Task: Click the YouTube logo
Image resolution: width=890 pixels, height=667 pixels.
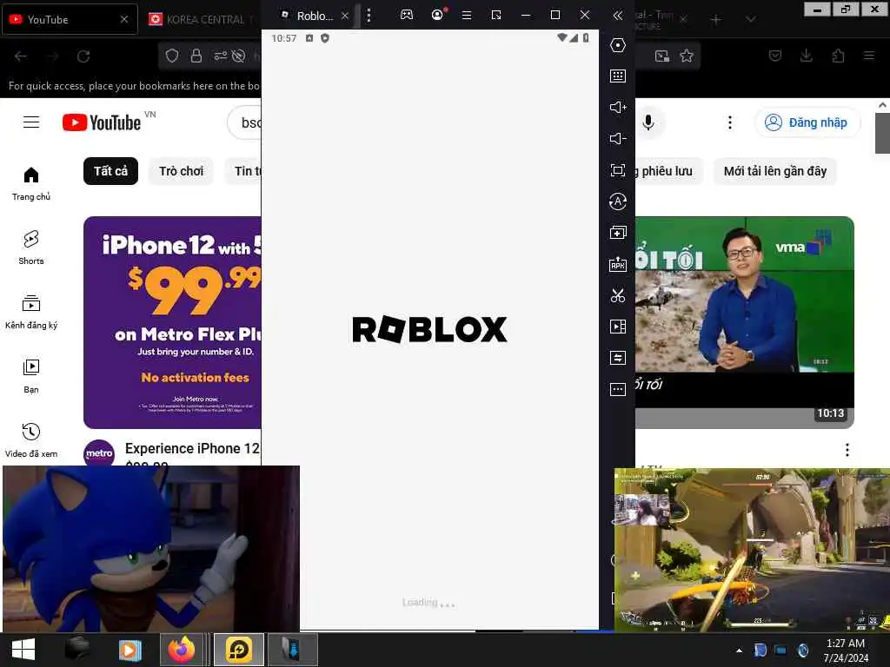Action: (x=102, y=122)
